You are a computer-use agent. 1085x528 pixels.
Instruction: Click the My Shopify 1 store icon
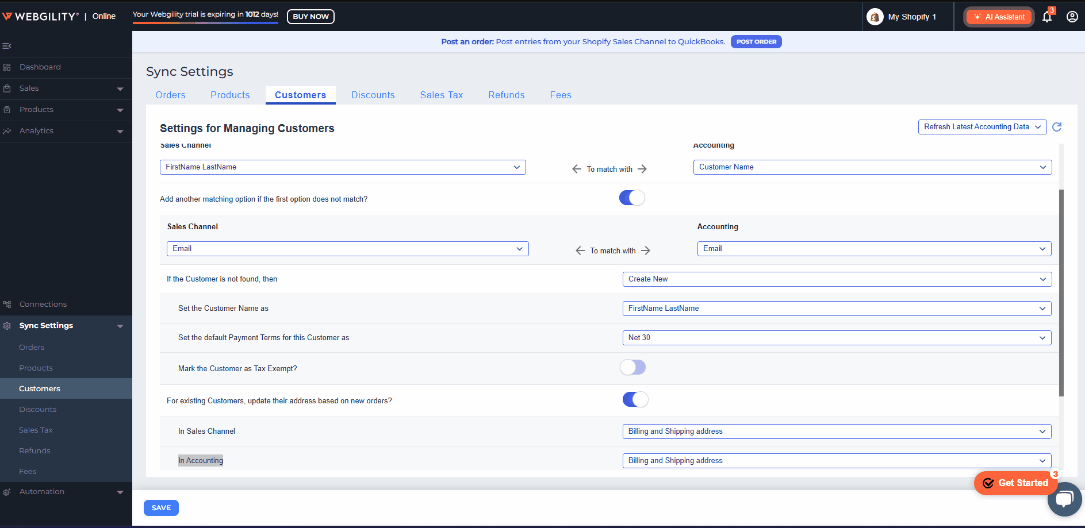pyautogui.click(x=875, y=17)
